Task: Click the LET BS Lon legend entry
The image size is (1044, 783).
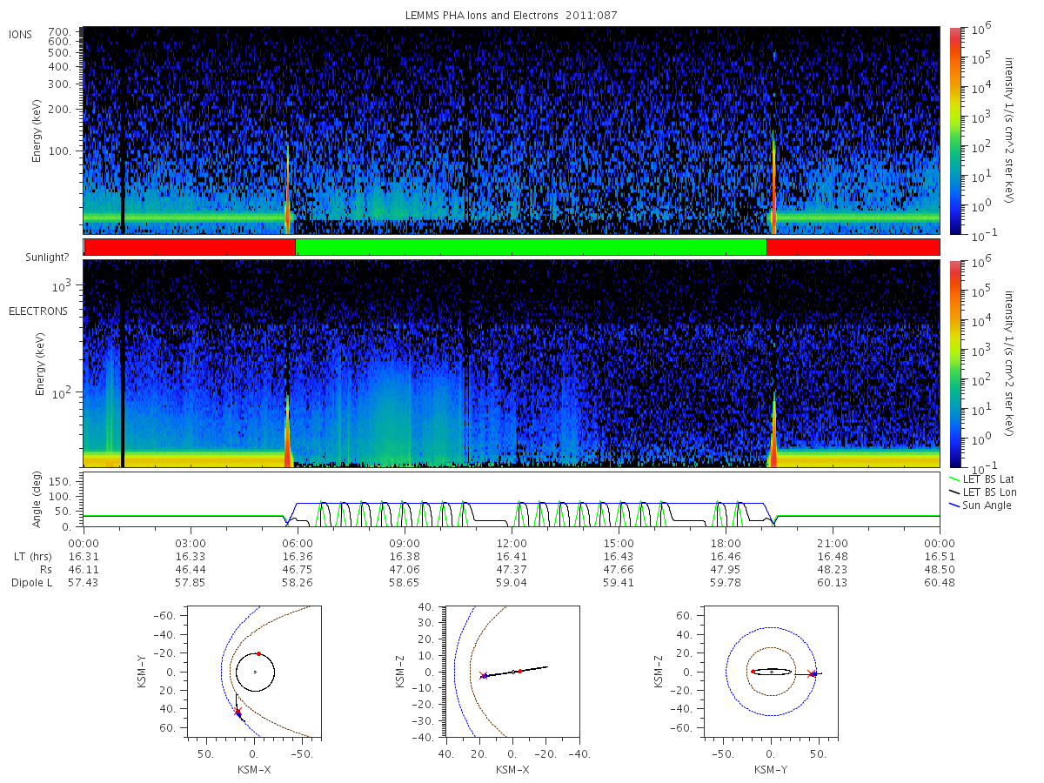Action: (x=981, y=492)
